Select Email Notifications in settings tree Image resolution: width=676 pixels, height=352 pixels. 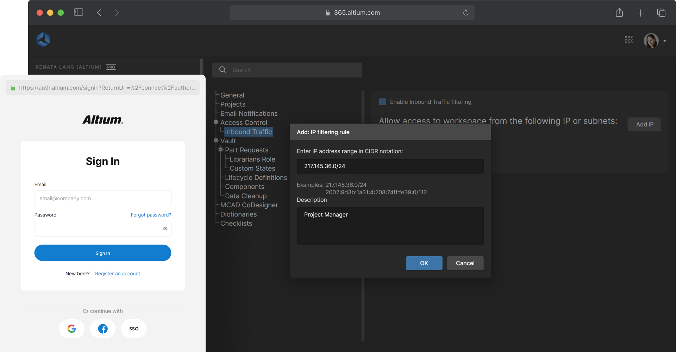(249, 113)
